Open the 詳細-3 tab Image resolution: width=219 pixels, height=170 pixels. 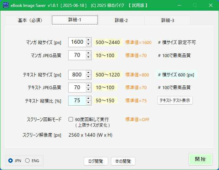point(167,20)
